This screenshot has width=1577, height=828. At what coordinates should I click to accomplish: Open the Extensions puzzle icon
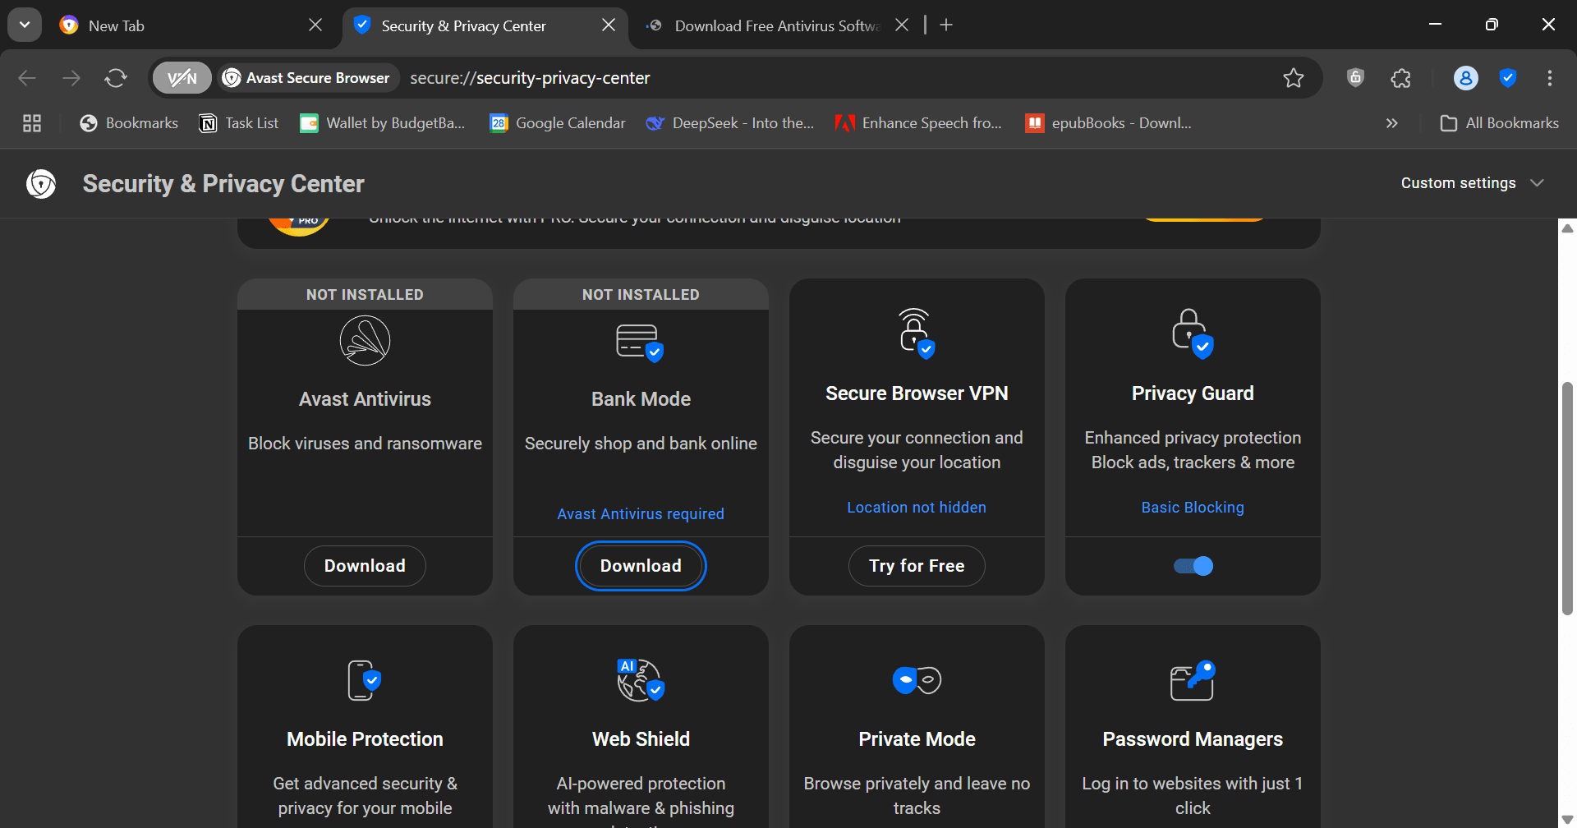click(x=1401, y=78)
